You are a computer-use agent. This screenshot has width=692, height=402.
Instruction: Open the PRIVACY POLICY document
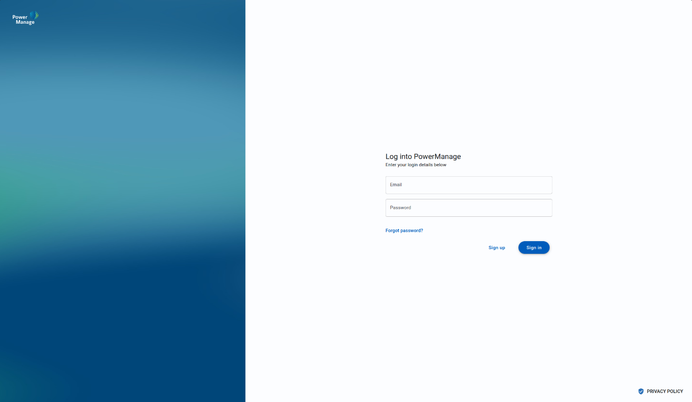click(x=666, y=391)
